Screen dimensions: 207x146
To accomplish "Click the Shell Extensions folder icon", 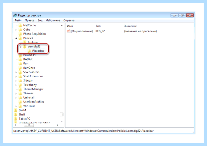I will tap(20, 76).
